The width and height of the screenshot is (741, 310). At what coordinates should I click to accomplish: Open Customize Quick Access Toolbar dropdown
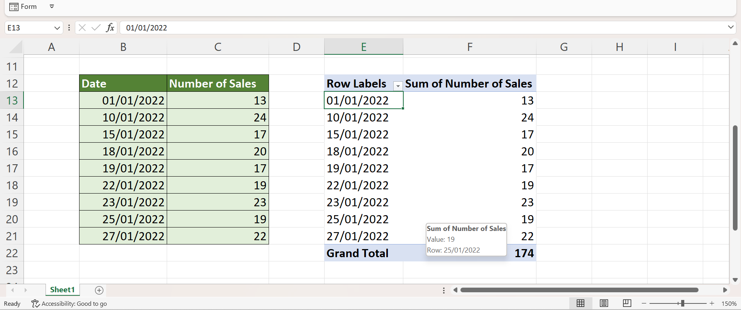click(x=52, y=7)
